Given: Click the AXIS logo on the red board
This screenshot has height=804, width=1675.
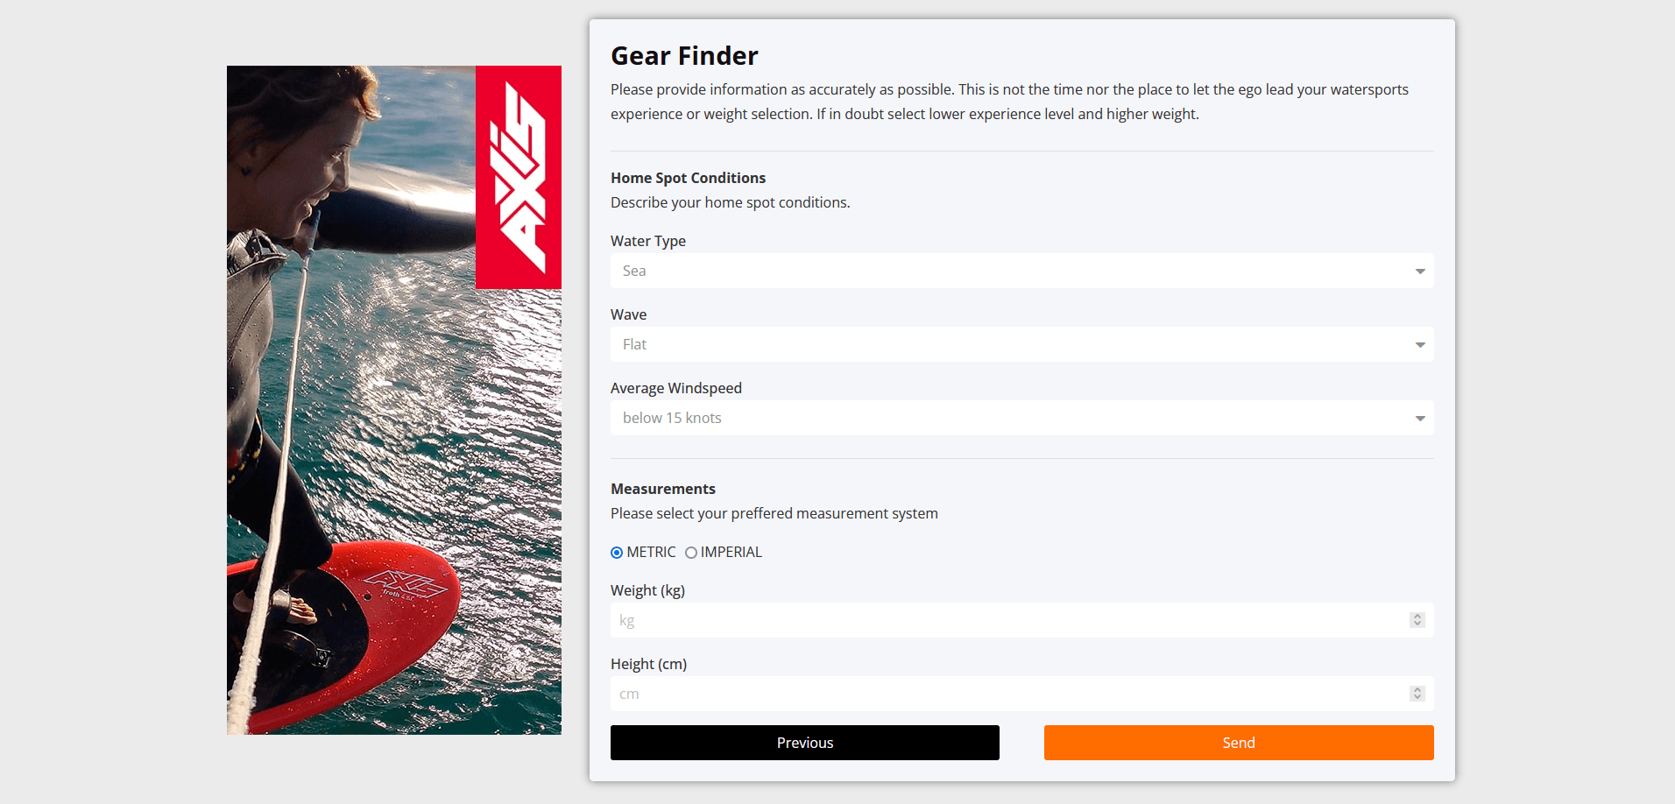Looking at the screenshot, I should (x=405, y=585).
